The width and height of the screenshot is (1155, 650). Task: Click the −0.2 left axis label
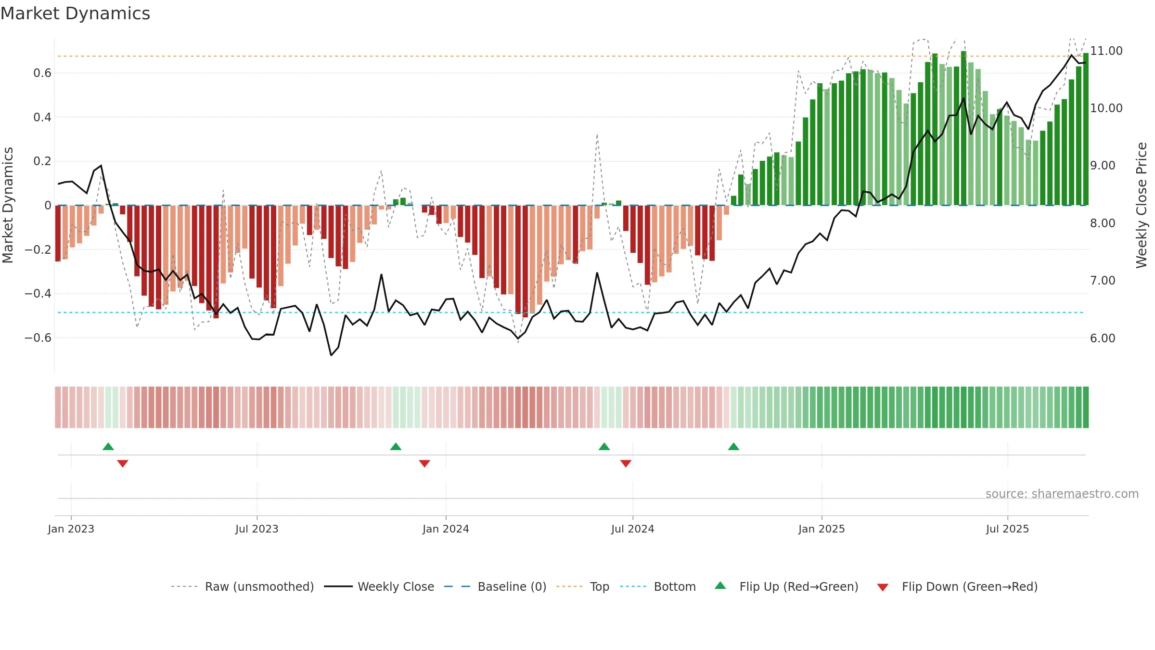click(x=38, y=249)
